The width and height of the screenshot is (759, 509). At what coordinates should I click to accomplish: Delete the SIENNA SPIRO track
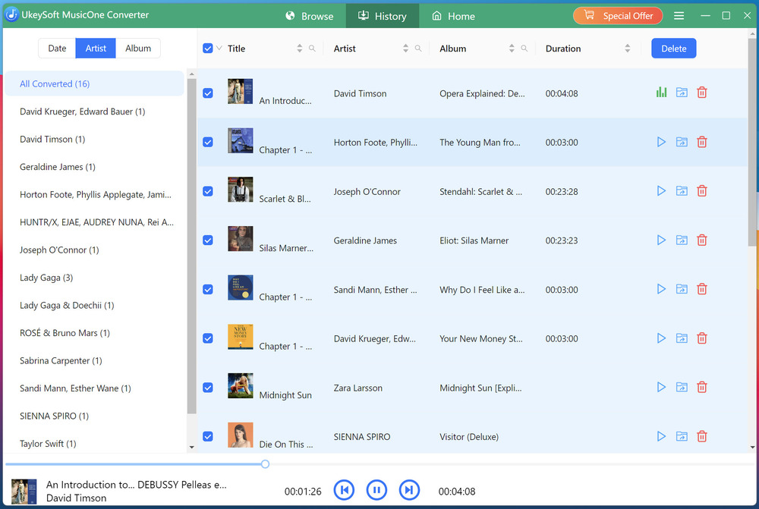click(702, 436)
